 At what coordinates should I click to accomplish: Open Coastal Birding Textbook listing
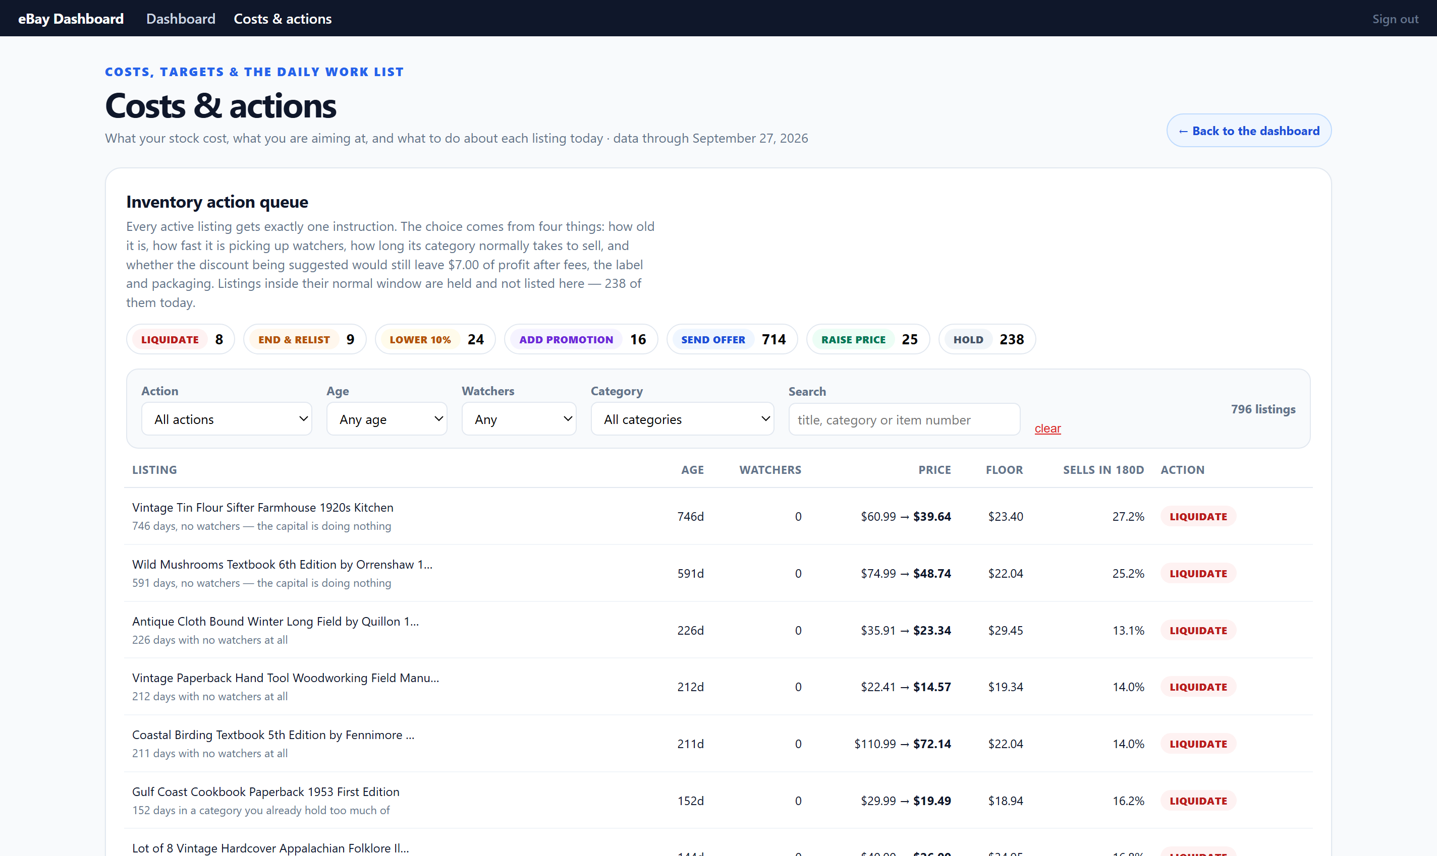(x=273, y=735)
